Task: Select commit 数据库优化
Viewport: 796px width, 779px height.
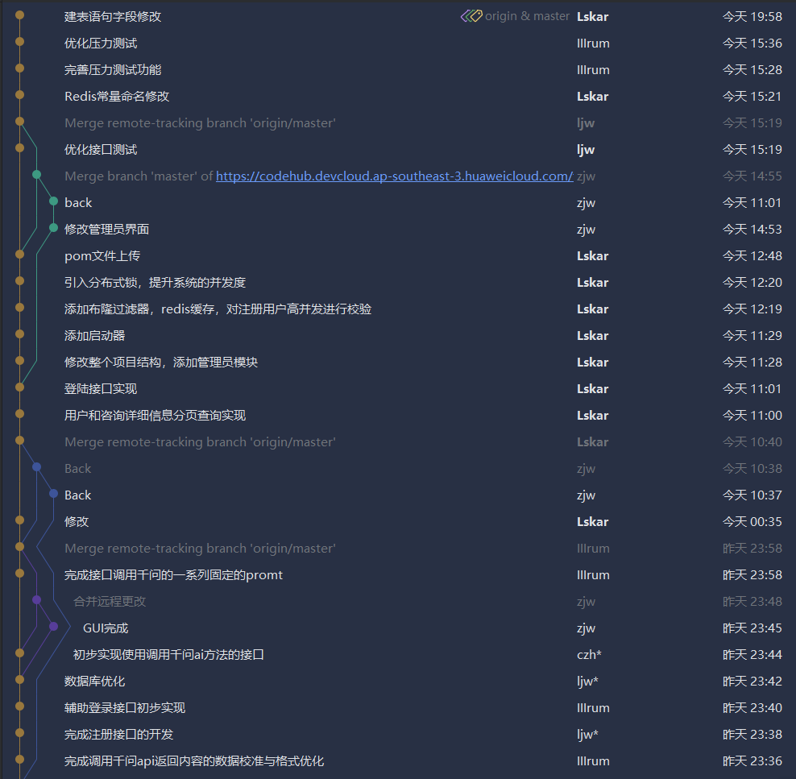Action: pyautogui.click(x=94, y=682)
